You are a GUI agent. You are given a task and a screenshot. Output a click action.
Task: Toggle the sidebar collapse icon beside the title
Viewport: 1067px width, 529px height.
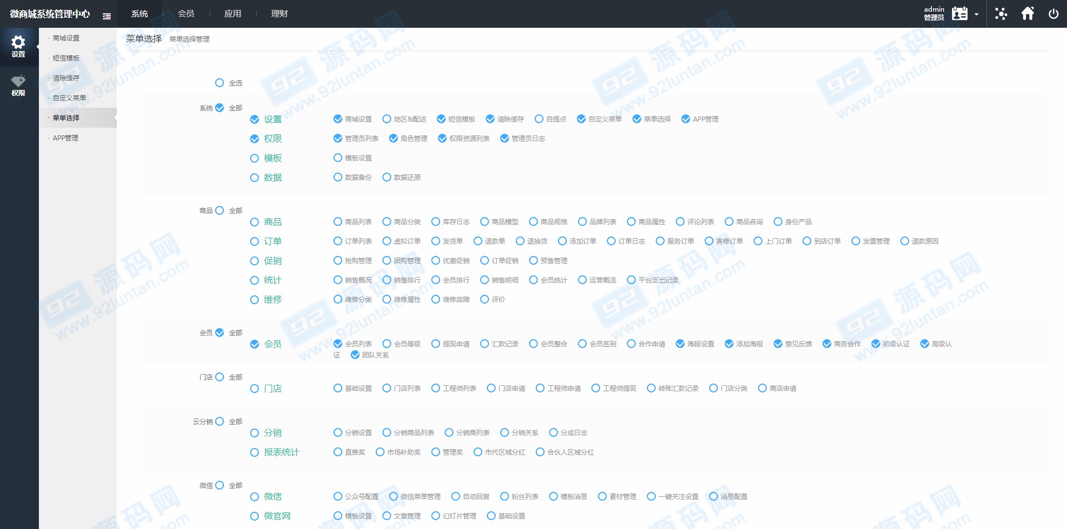pos(107,16)
